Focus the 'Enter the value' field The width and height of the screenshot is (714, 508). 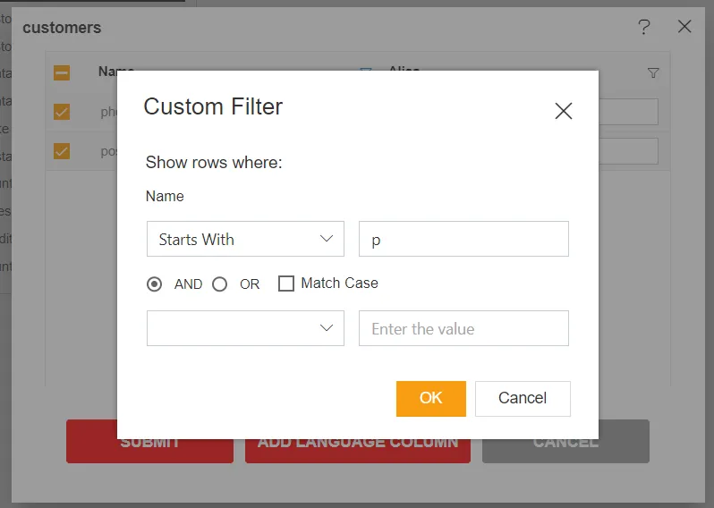(463, 328)
